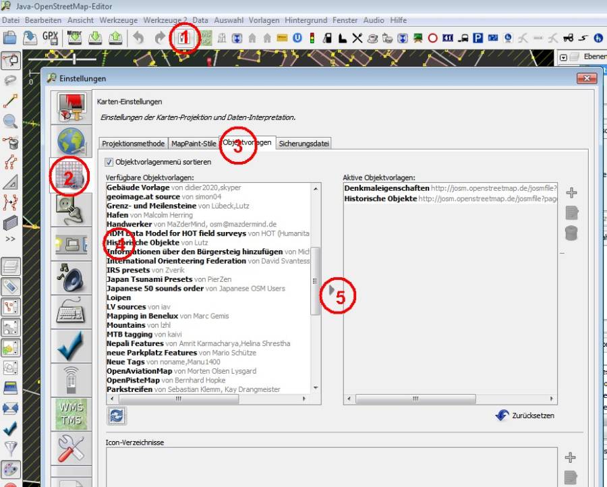Switch to the Sicherungsdatei tab
This screenshot has height=487, width=607.
click(x=303, y=144)
